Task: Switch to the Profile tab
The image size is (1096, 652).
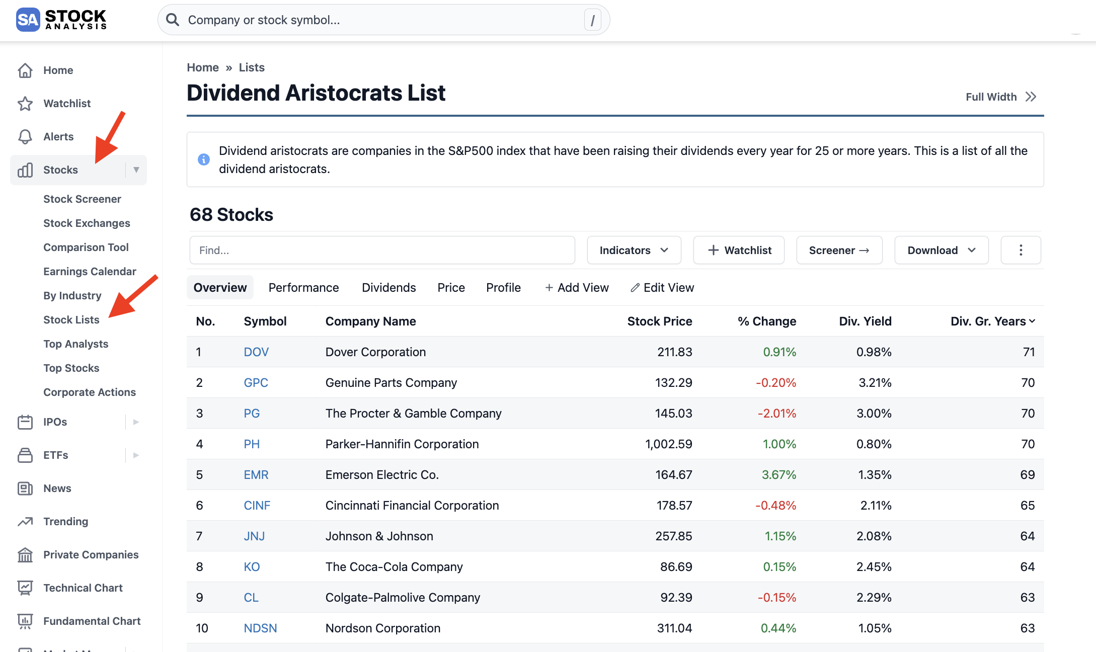Action: [x=503, y=288]
